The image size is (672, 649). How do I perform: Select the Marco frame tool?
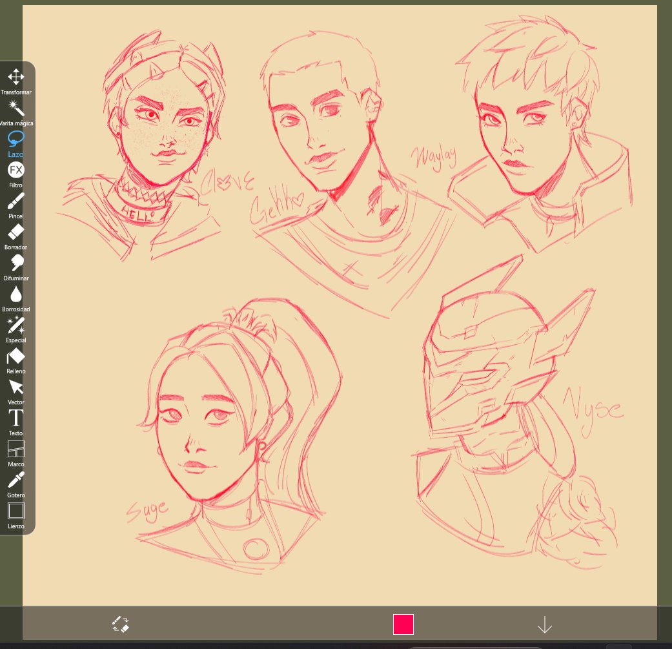16,453
